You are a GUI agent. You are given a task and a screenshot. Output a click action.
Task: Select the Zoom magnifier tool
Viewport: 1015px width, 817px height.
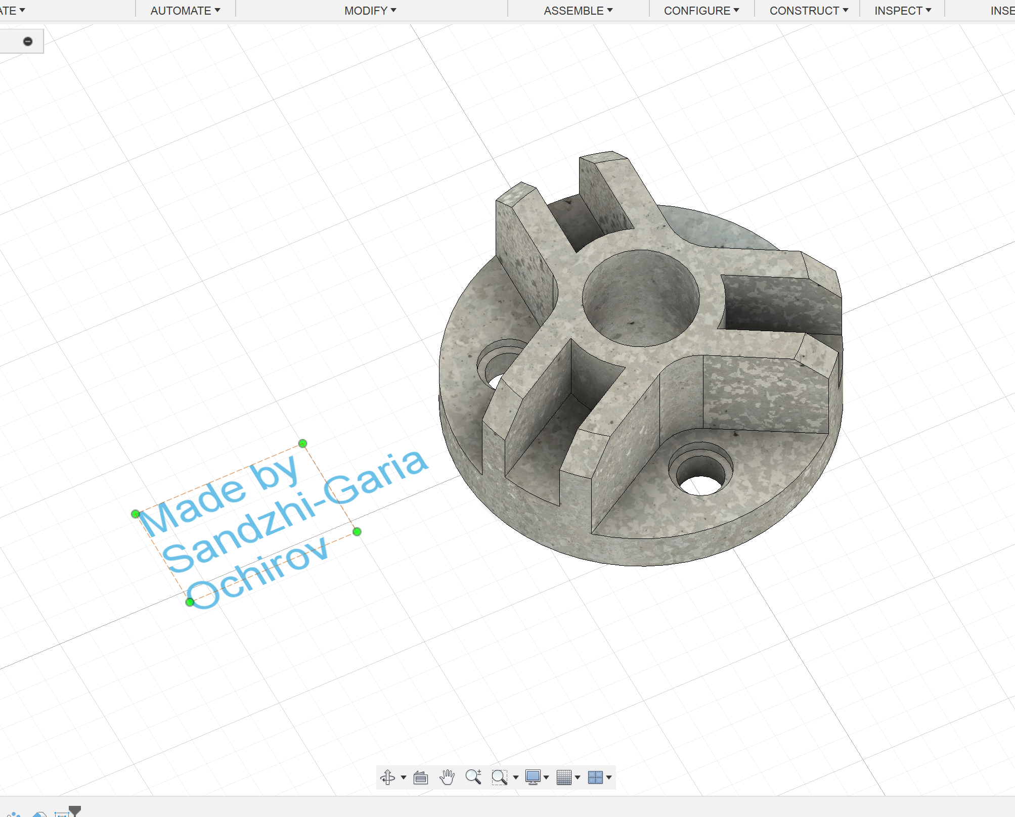[x=473, y=777]
